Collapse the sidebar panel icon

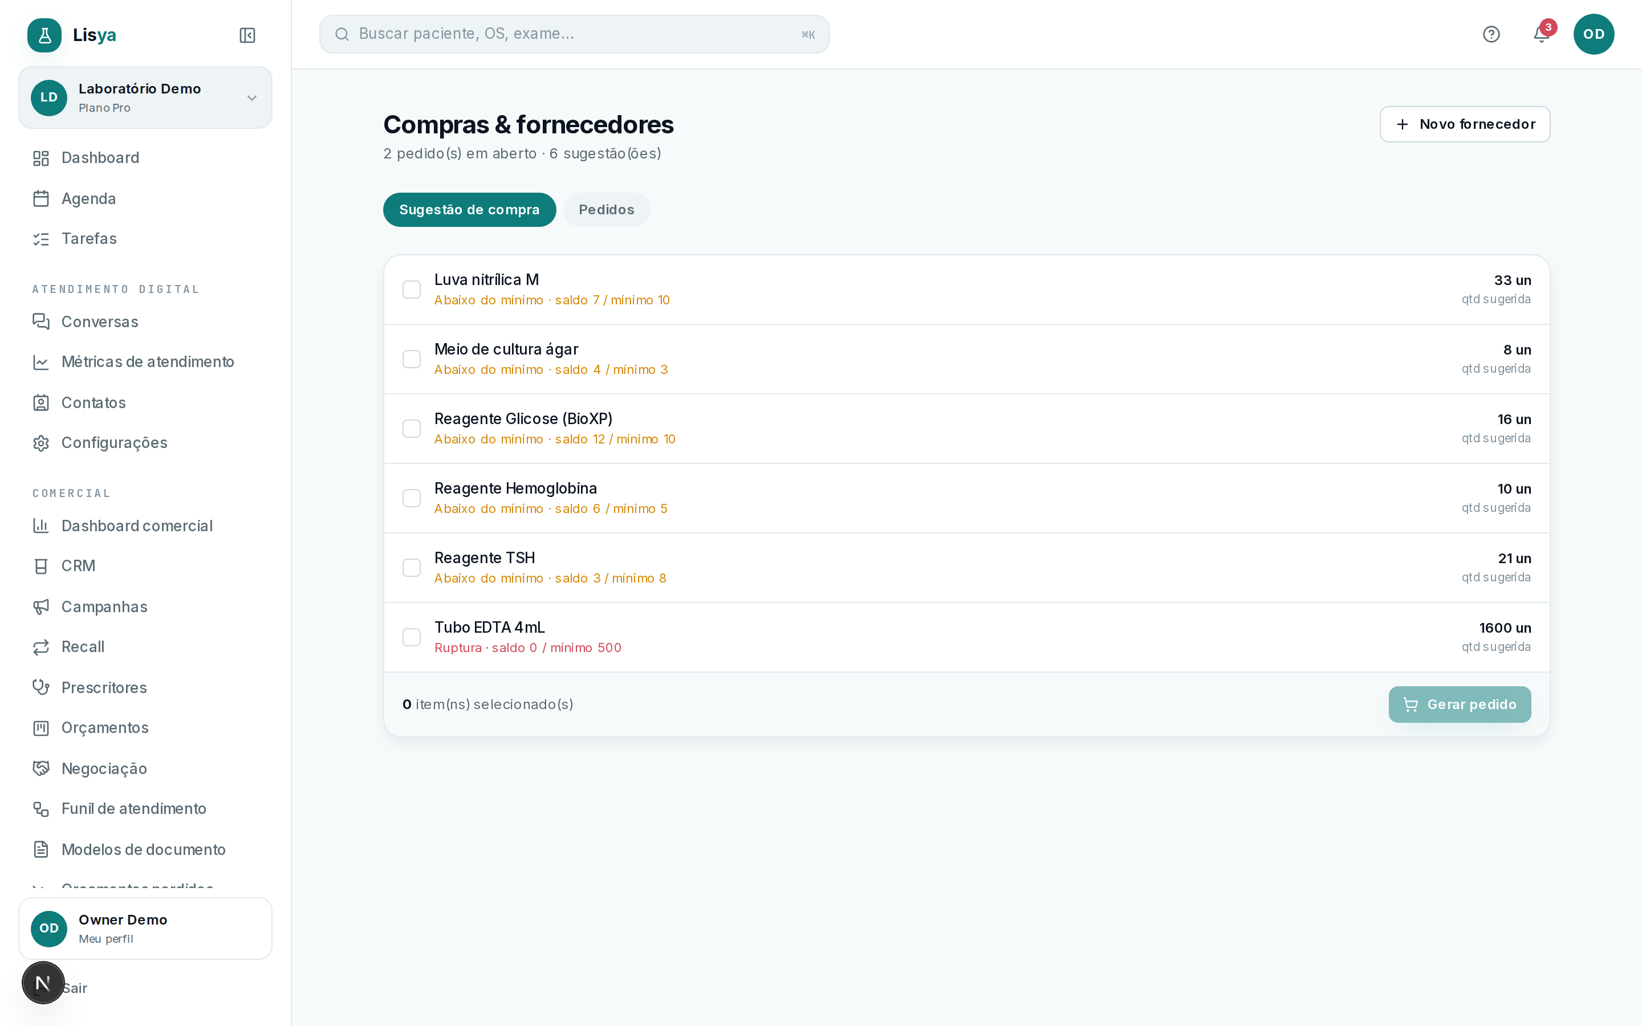click(247, 35)
